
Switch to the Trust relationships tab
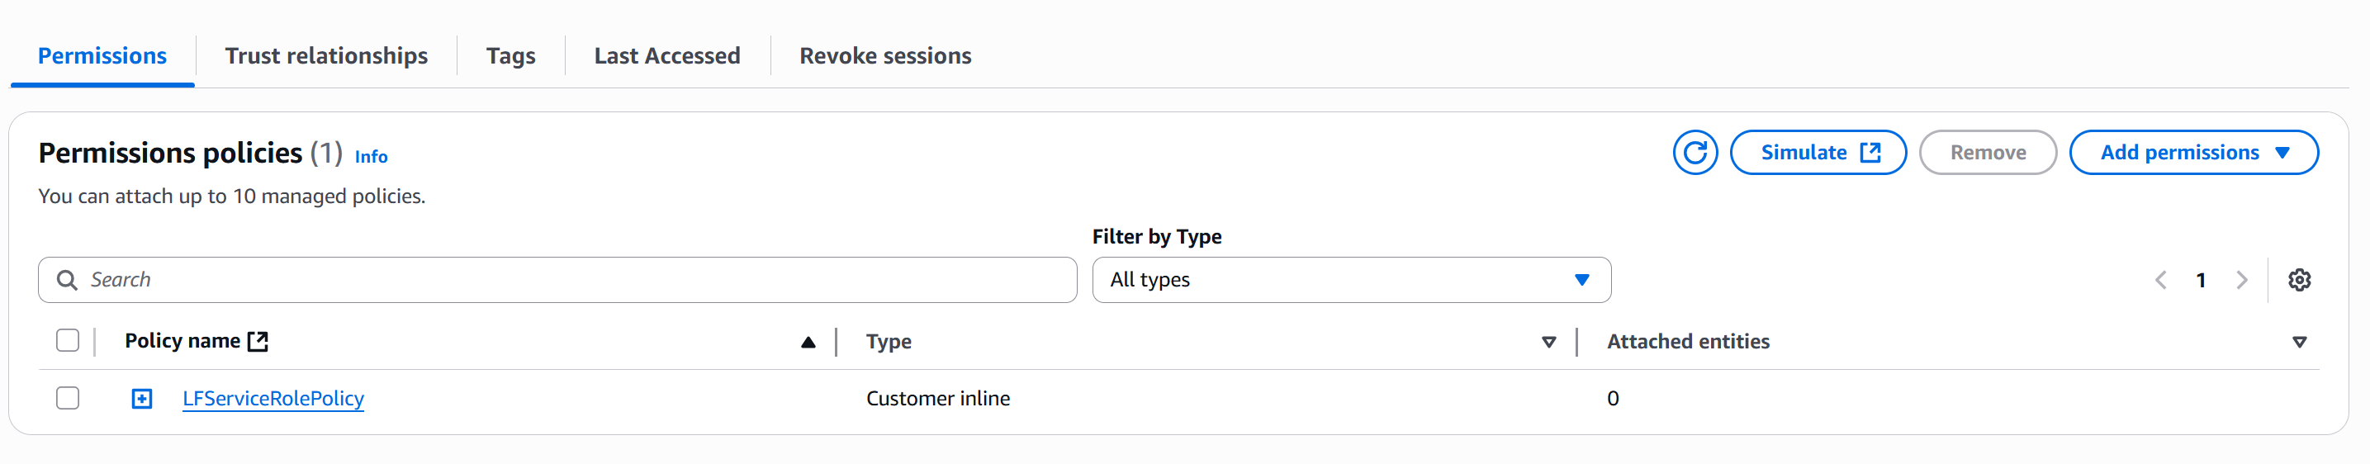click(x=327, y=56)
